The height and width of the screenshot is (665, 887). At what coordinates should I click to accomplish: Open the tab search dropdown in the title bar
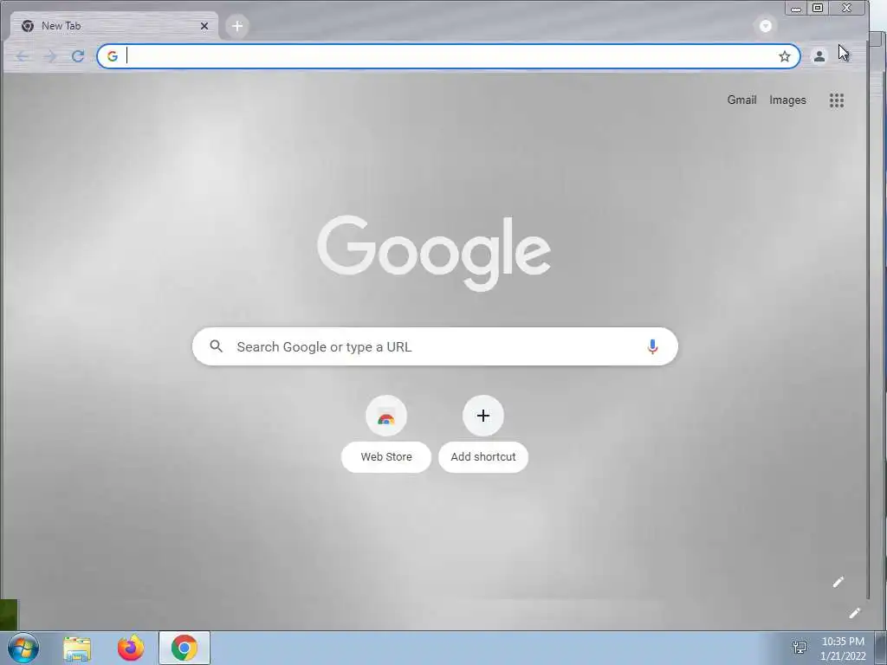coord(766,26)
